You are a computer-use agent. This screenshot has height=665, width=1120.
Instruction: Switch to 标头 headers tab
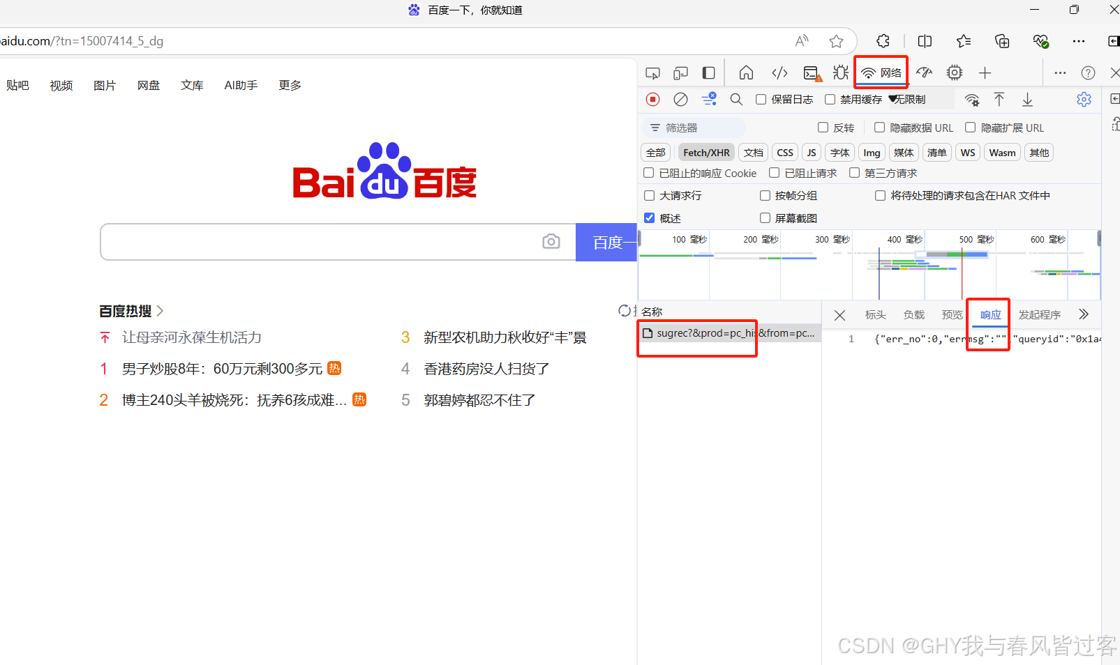pyautogui.click(x=875, y=315)
